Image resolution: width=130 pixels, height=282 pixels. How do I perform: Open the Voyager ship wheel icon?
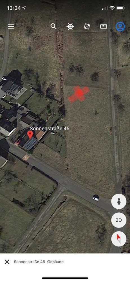click(70, 27)
